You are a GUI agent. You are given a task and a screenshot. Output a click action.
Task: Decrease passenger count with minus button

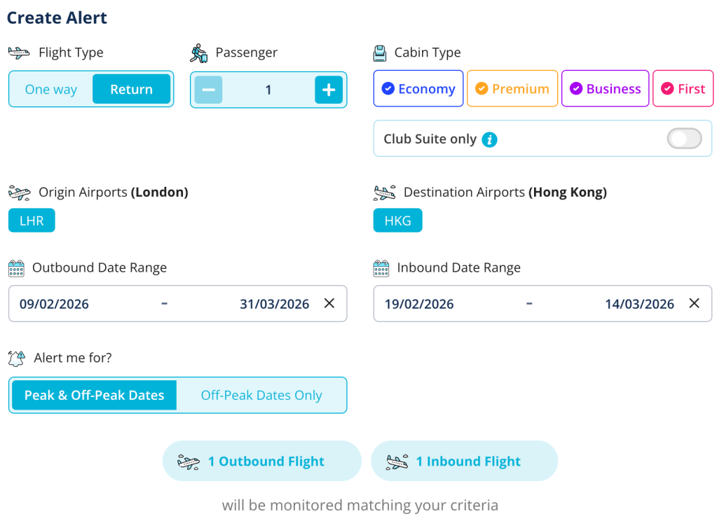[x=208, y=90]
